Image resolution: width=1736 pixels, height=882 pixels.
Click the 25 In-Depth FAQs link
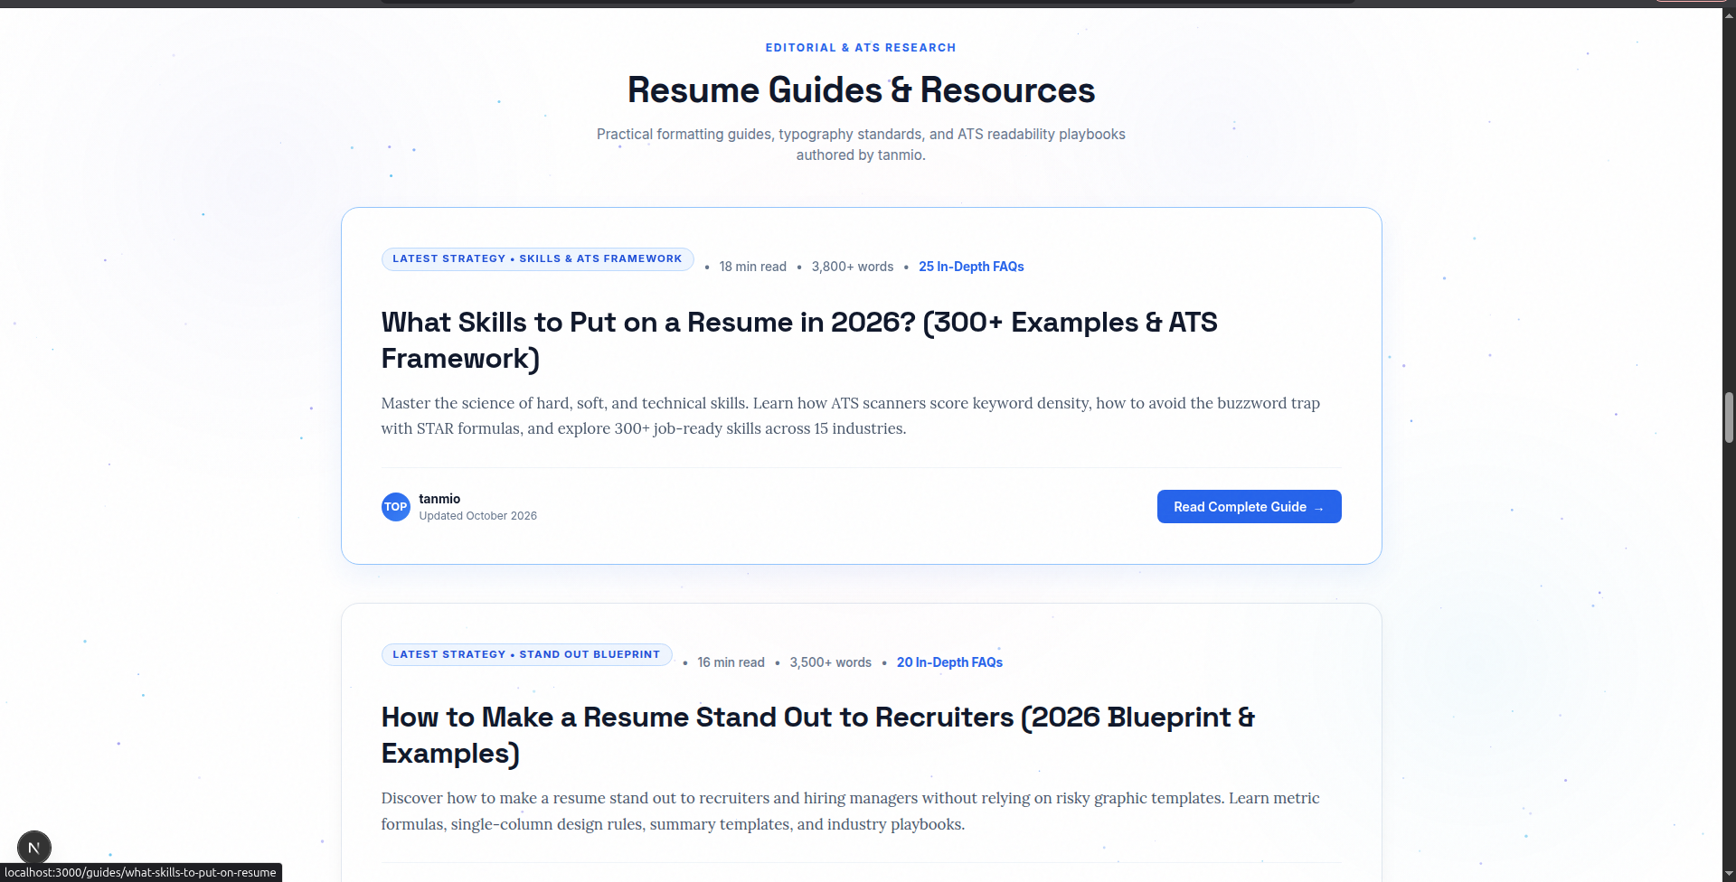pos(971,267)
